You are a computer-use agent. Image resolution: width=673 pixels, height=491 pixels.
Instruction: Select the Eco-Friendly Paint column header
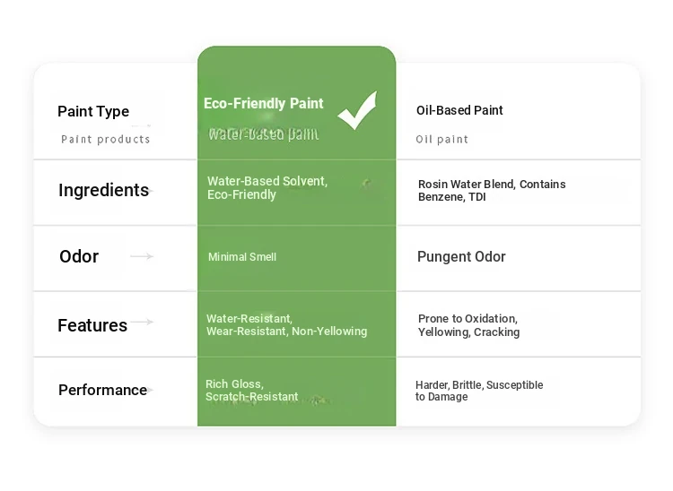click(x=263, y=104)
